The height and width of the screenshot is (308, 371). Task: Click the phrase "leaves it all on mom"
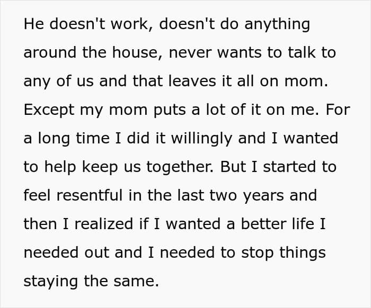[248, 81]
